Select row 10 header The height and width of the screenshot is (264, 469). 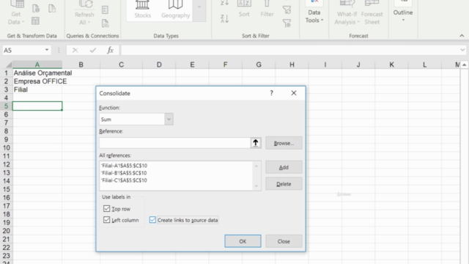click(6, 148)
